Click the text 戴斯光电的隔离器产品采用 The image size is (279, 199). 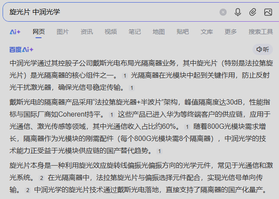51,102
